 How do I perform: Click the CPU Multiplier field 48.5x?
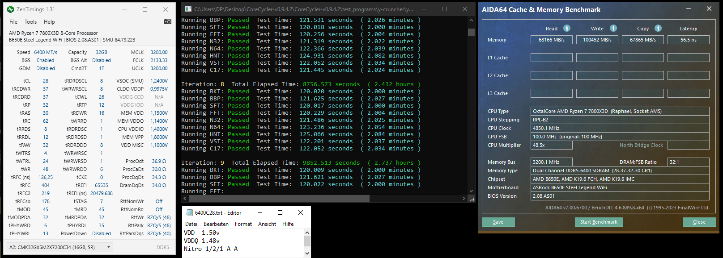point(551,145)
